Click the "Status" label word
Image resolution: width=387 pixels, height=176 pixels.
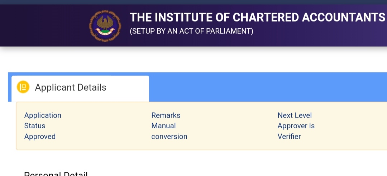click(x=35, y=126)
